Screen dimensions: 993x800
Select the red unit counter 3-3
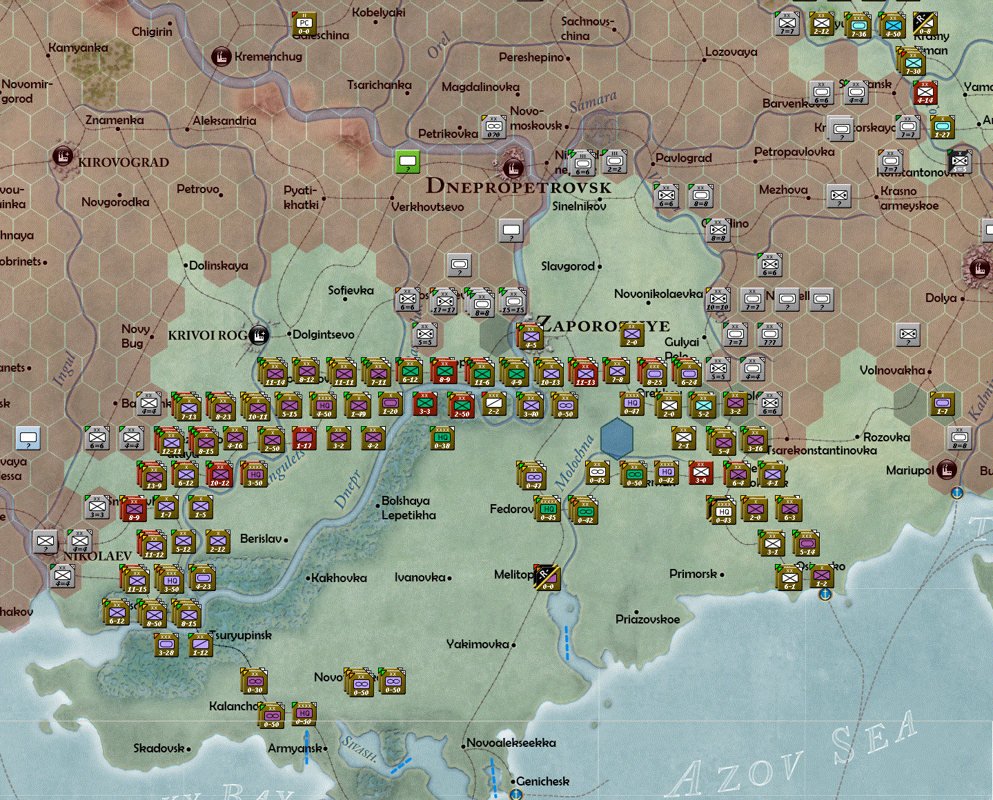click(425, 403)
